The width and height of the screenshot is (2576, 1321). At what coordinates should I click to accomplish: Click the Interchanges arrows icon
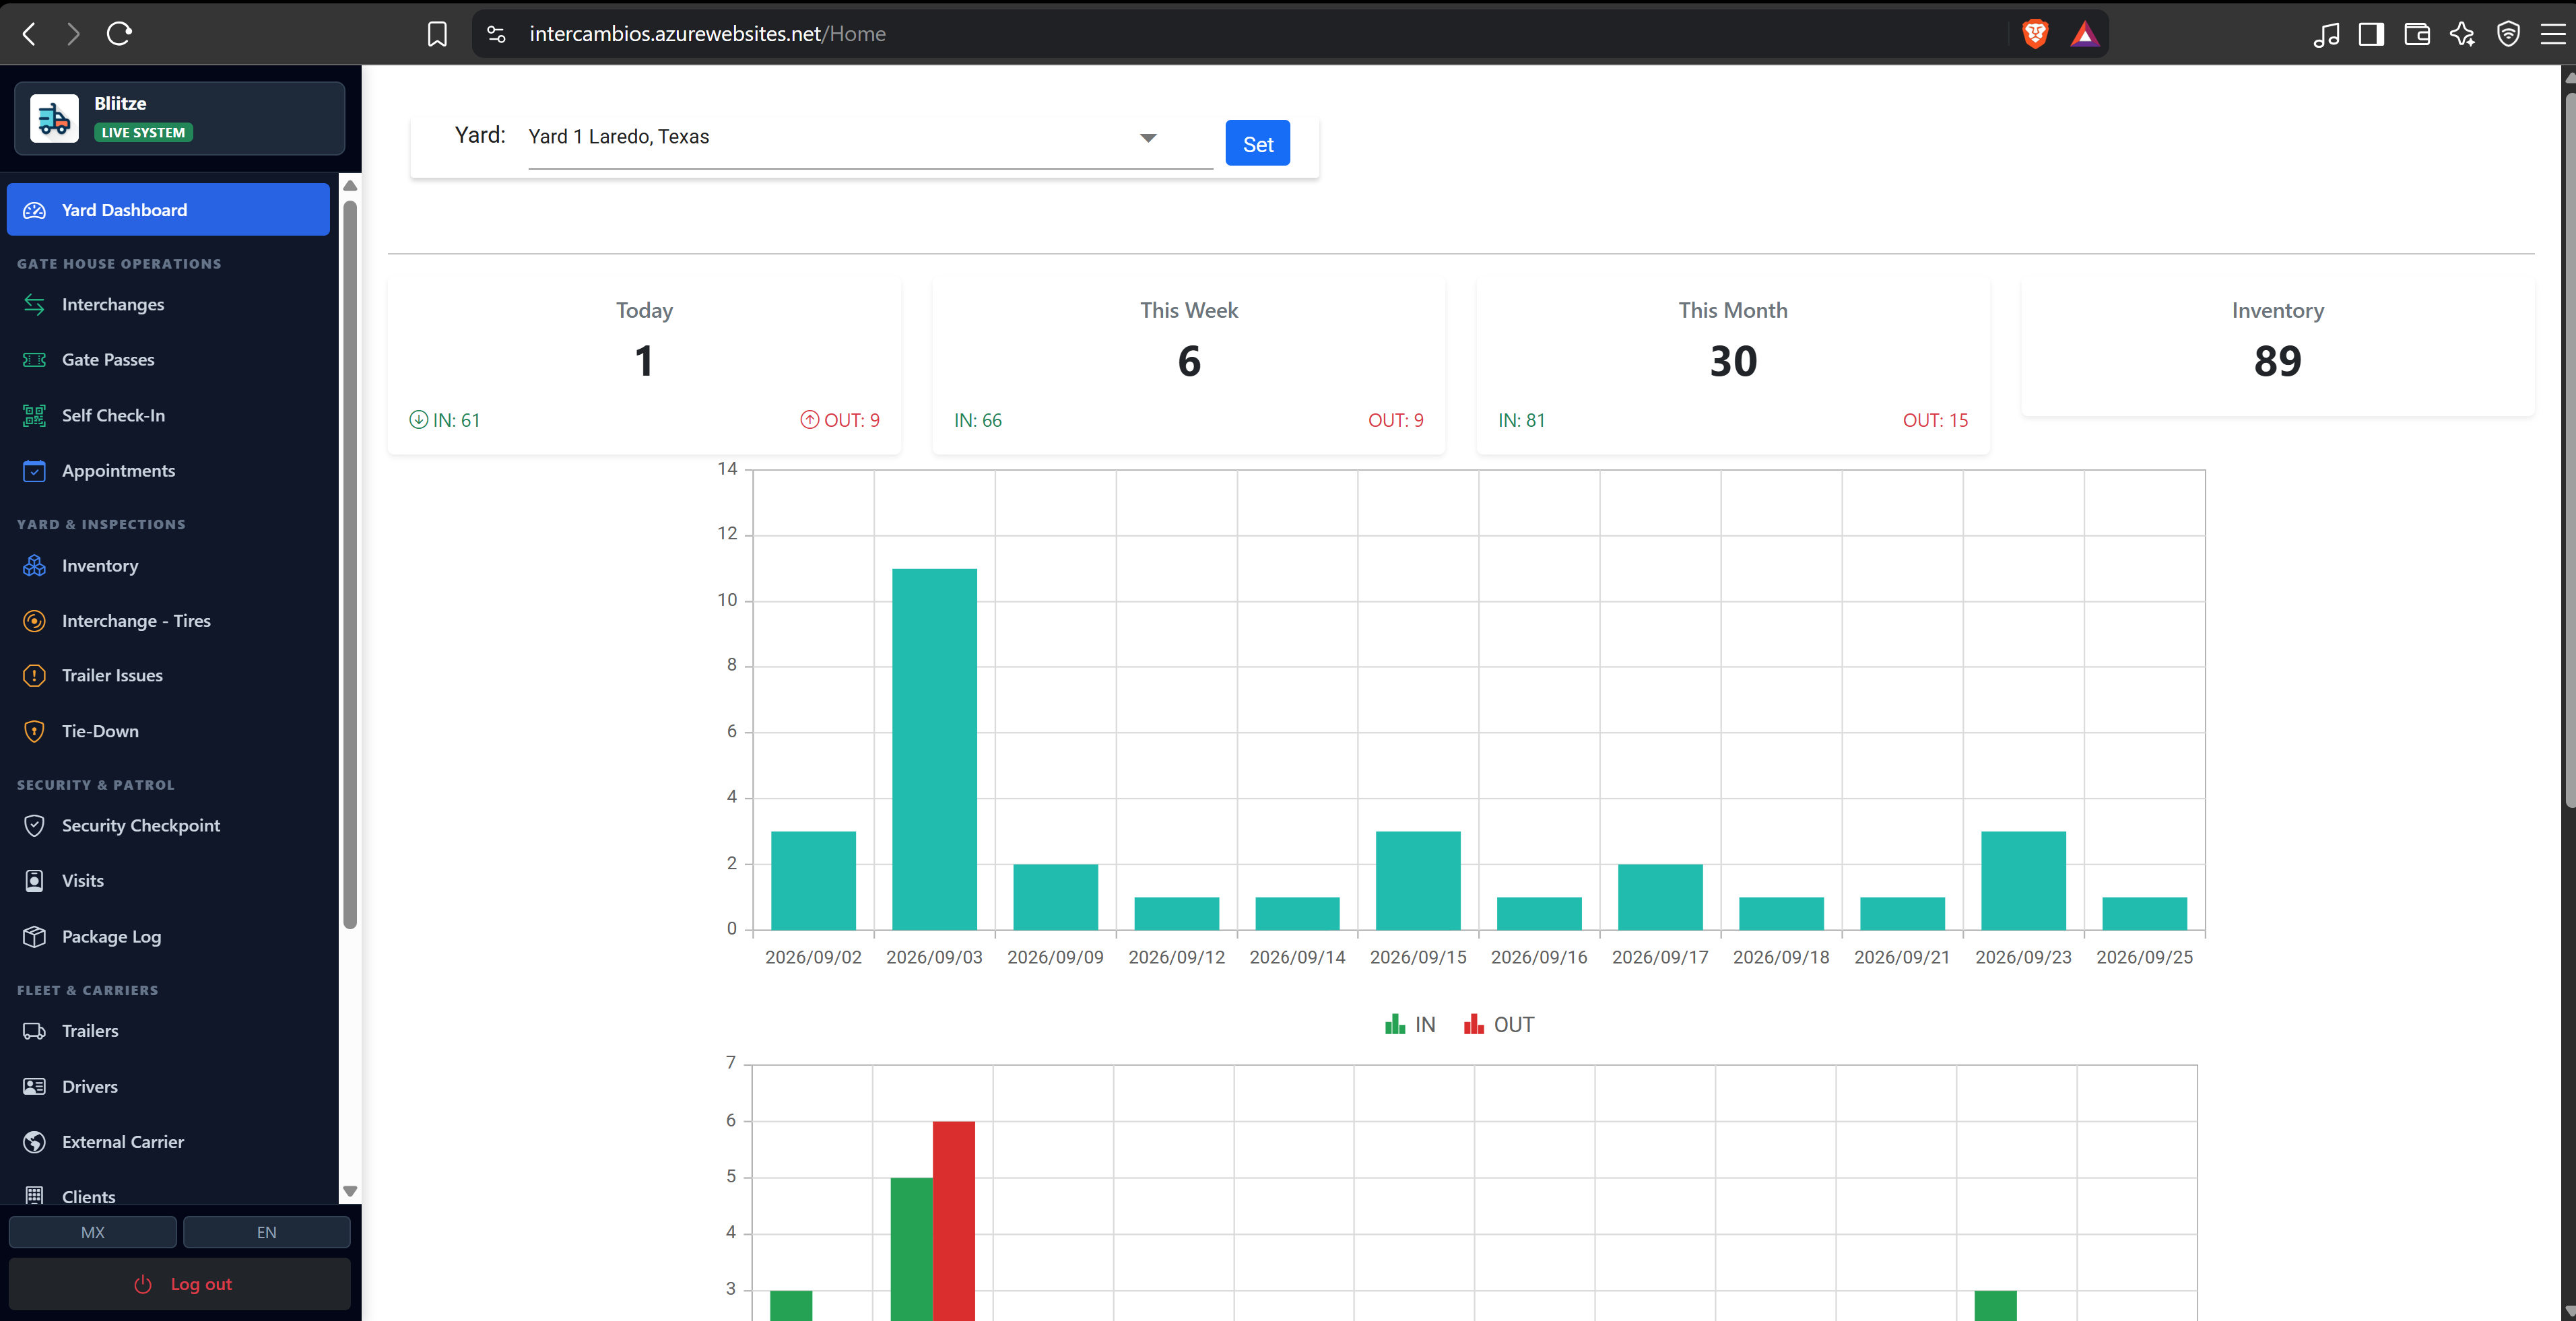(34, 304)
